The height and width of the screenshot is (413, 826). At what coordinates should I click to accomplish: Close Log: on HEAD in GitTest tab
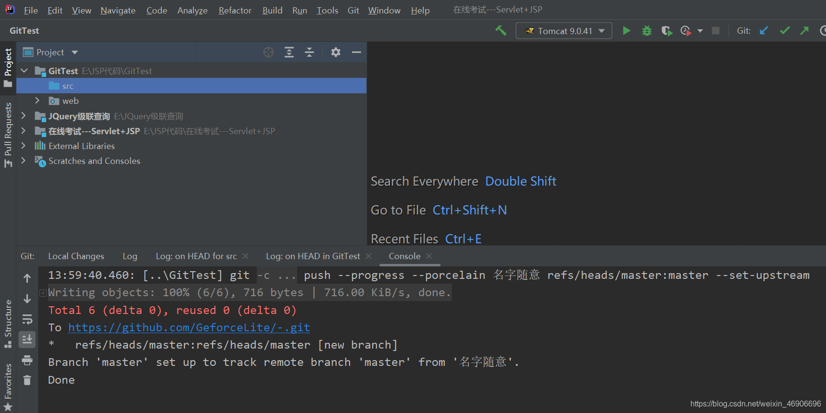tap(369, 256)
